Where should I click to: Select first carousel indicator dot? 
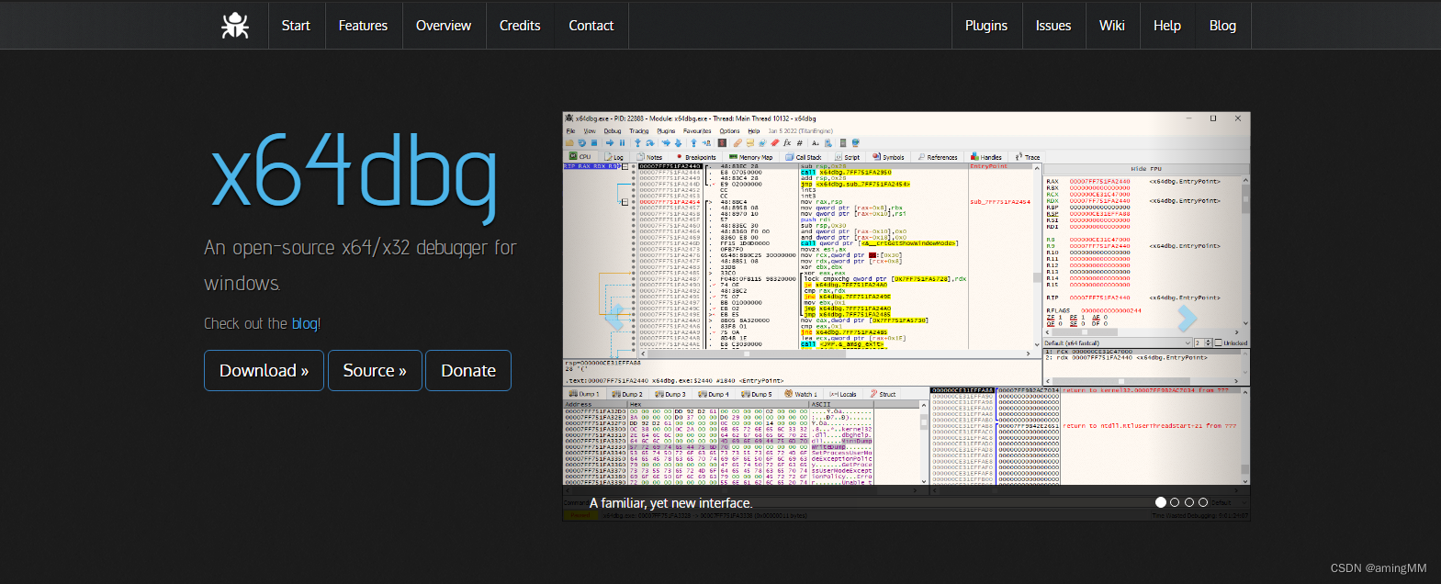1161,502
